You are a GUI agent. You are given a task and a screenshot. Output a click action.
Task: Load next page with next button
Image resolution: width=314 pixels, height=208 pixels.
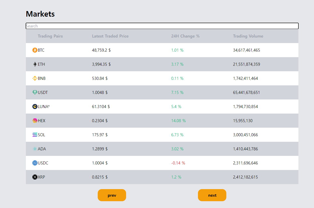[x=212, y=195]
